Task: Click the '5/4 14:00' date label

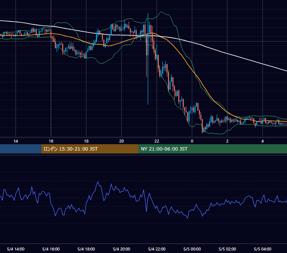Action: (16, 249)
